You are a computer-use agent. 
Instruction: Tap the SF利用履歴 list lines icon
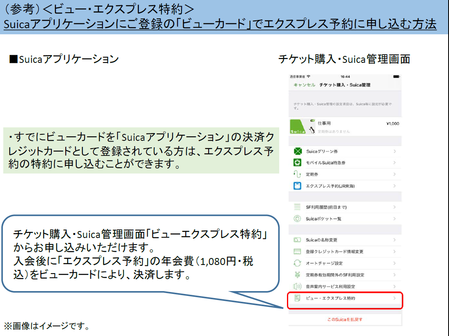point(297,207)
